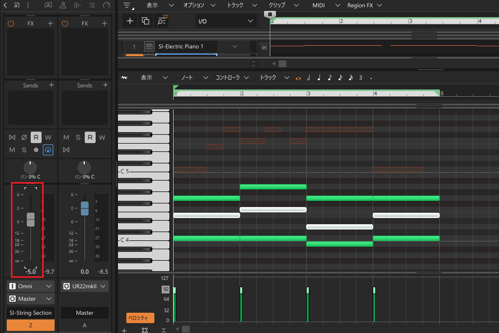Enable record arm on the track strip
Viewport: 499px width, 333px height.
pos(36,150)
